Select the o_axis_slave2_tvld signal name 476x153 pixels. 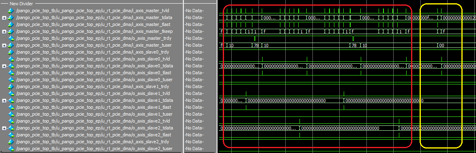pos(93,121)
